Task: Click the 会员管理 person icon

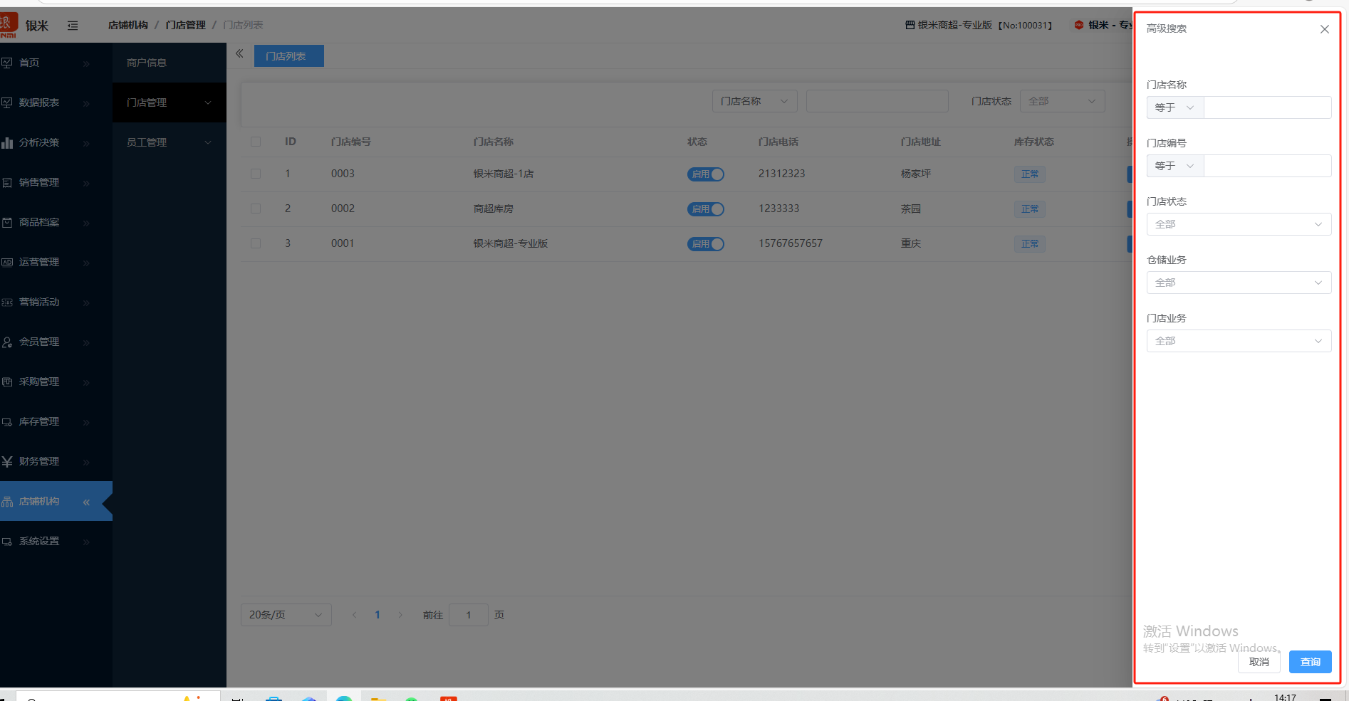Action: [x=7, y=342]
